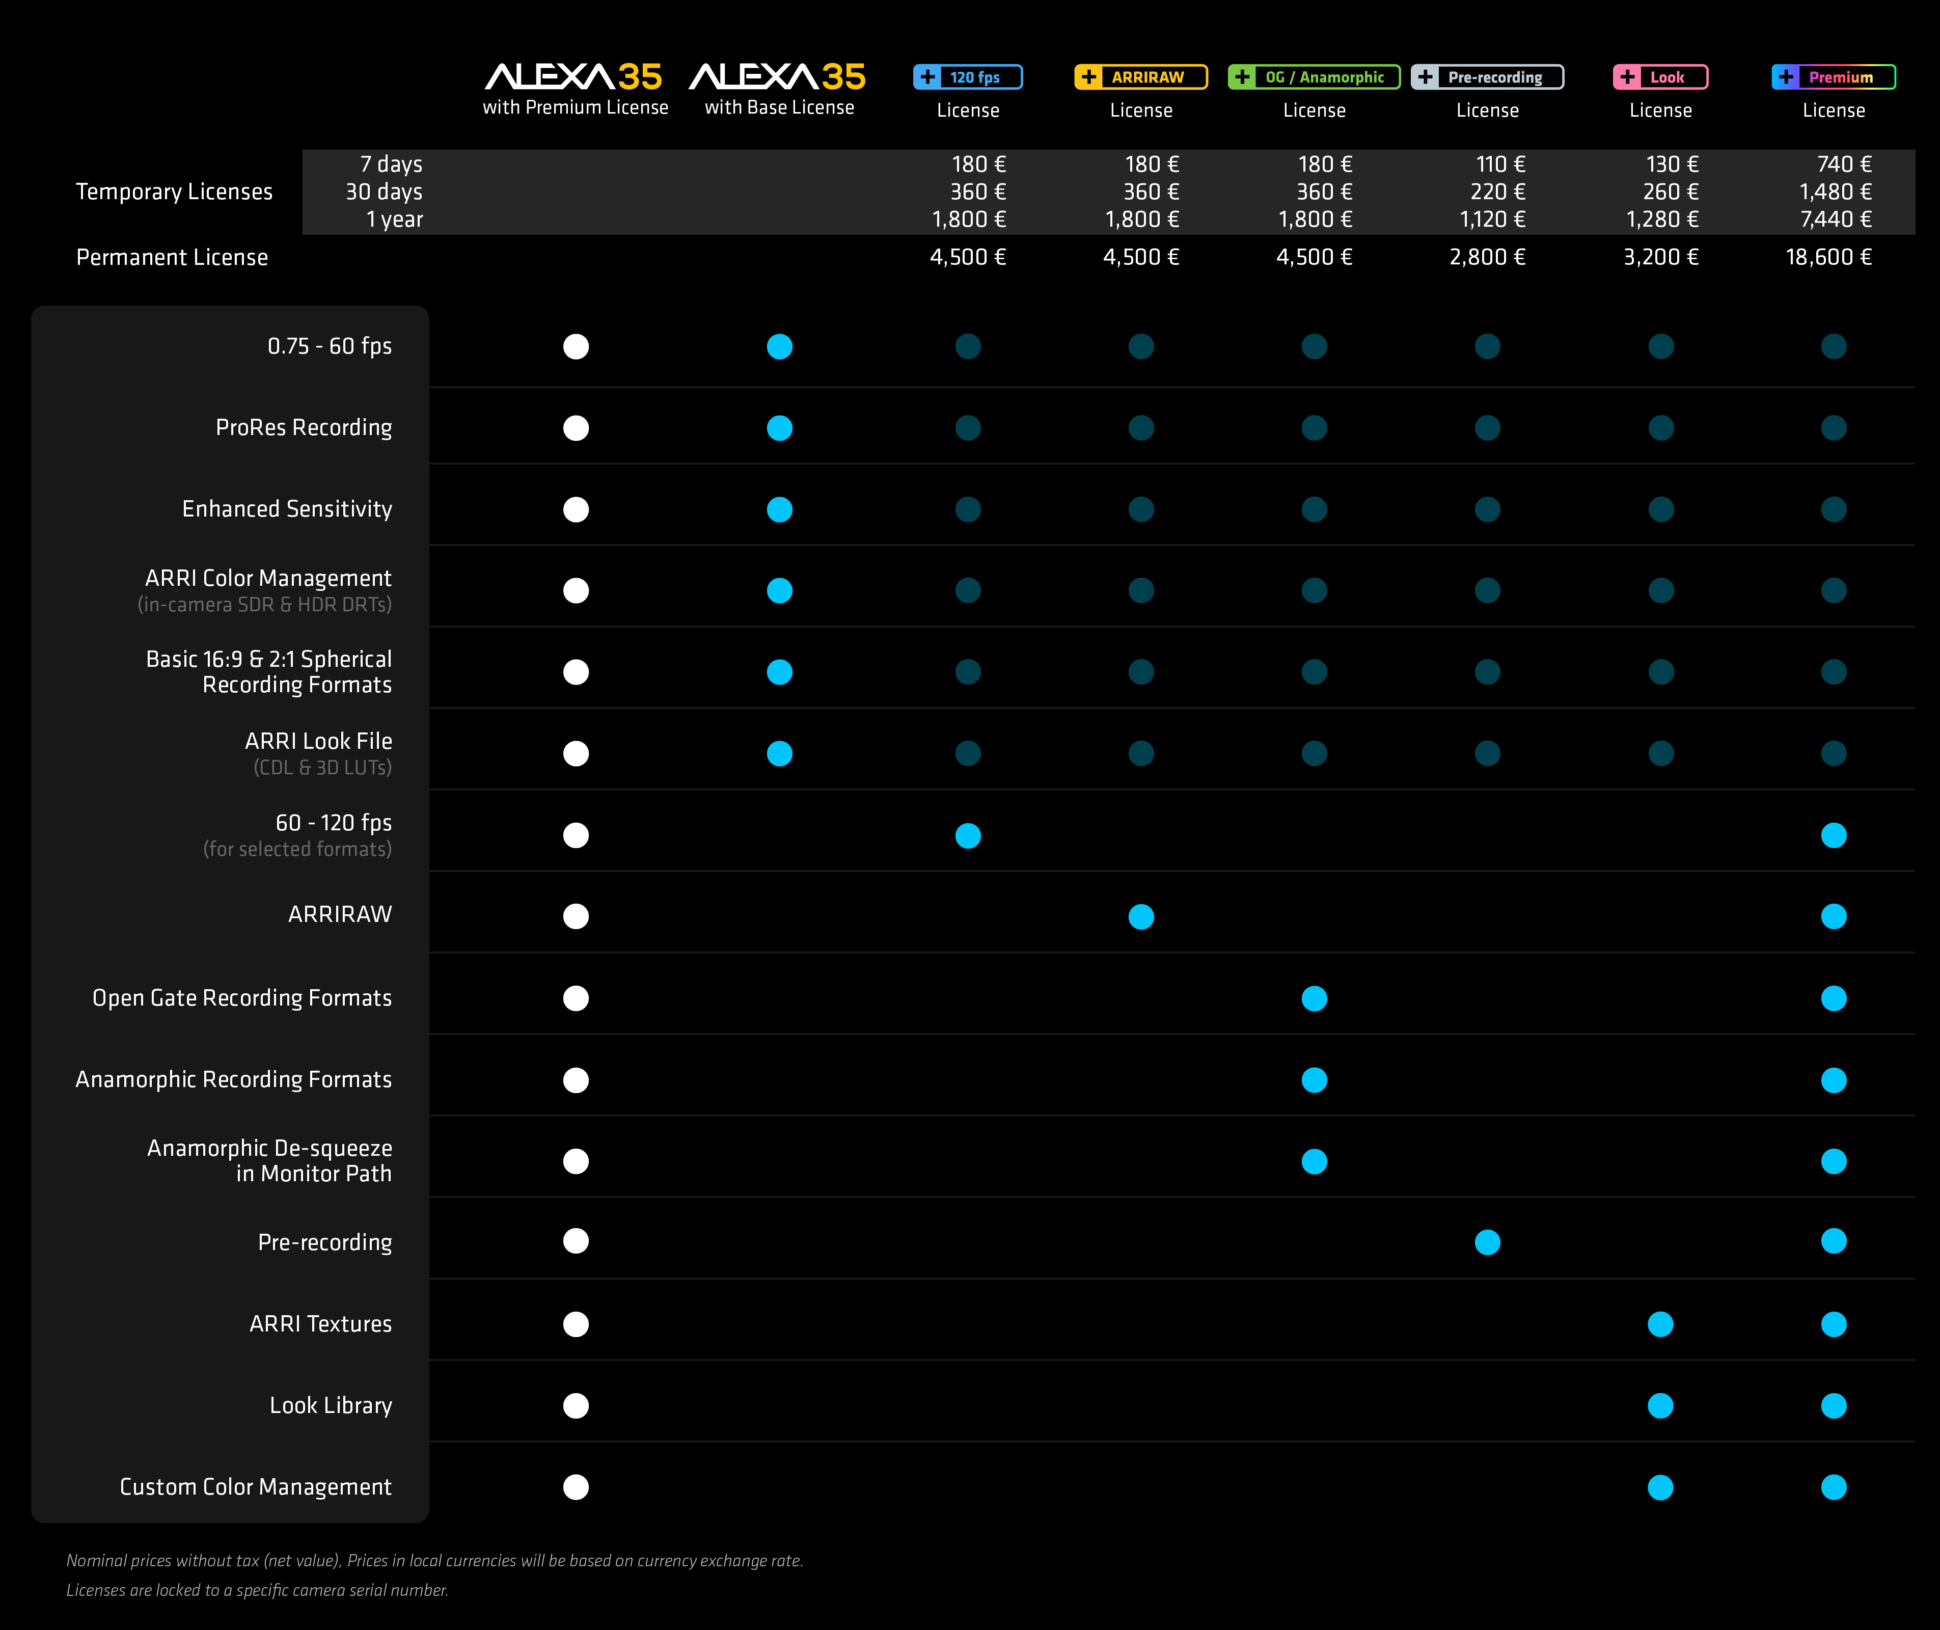Click the ARRI Textures dot under Look License
This screenshot has width=1940, height=1630.
coord(1660,1324)
